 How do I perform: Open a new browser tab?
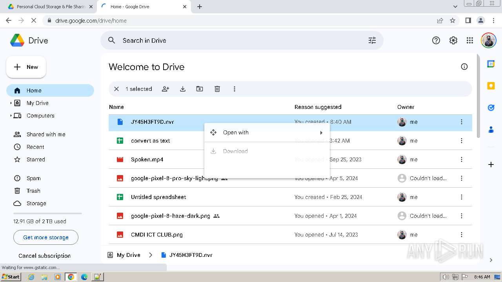200,7
